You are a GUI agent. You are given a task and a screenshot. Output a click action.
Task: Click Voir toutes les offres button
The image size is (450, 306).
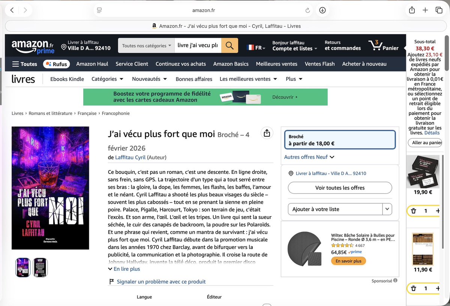(x=340, y=188)
